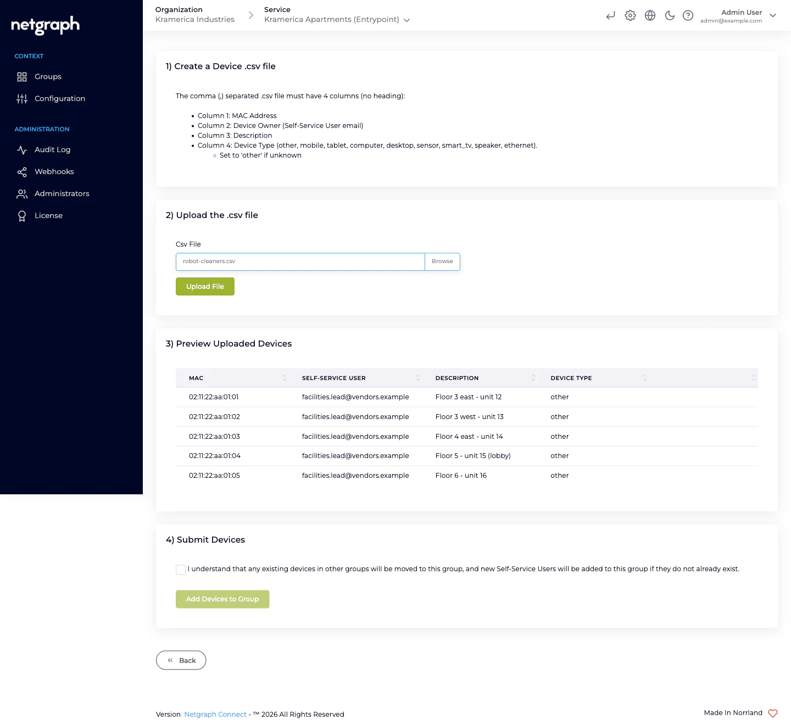
Task: Click the netgraph logo
Action: pyautogui.click(x=44, y=25)
